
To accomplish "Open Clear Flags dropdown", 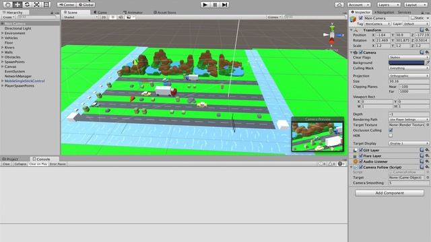I will 409,57.
